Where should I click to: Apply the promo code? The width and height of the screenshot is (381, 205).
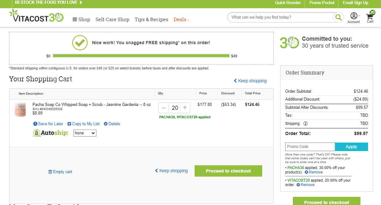coord(351,147)
